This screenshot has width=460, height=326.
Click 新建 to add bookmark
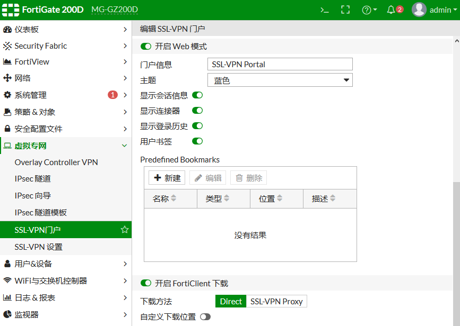pos(167,178)
